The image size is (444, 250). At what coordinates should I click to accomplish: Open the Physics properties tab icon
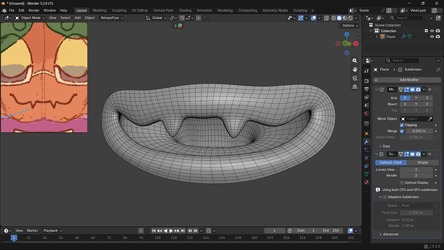click(x=366, y=158)
